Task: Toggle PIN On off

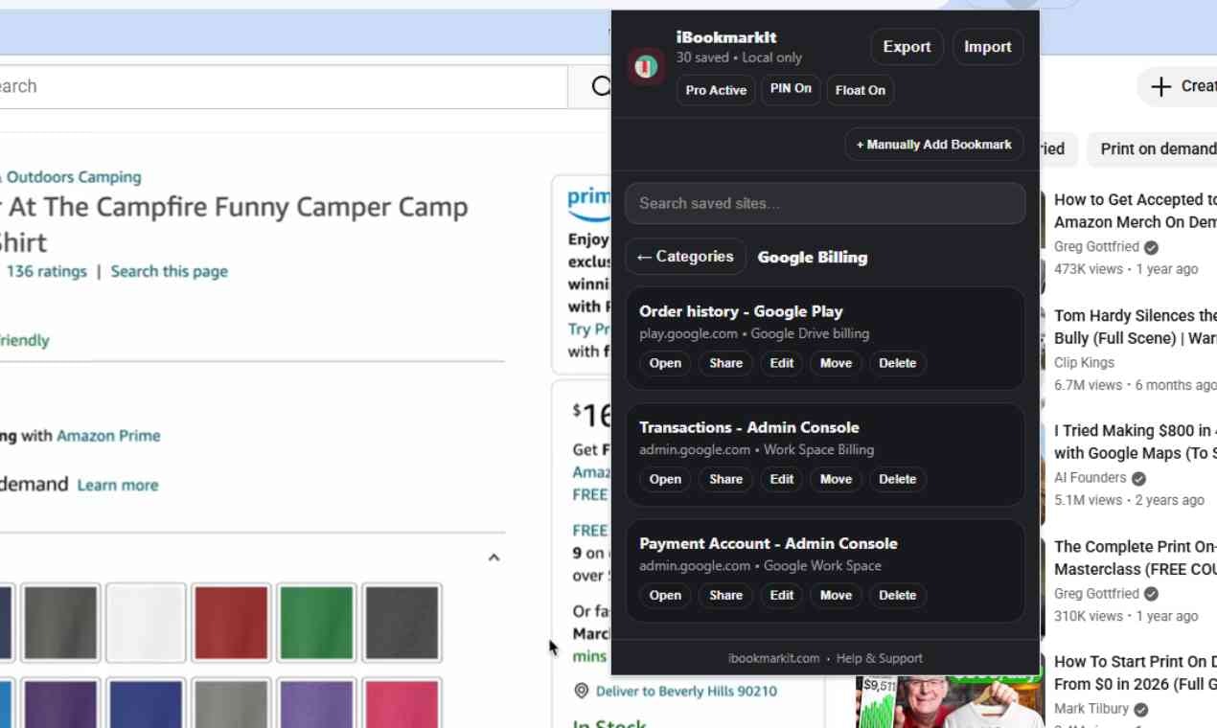Action: 790,88
